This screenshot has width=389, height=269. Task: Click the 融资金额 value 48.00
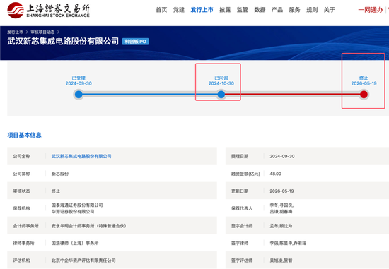pos(275,174)
